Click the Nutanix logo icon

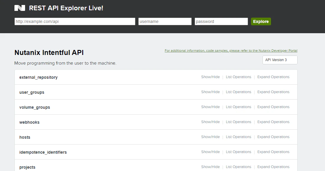tap(20, 8)
